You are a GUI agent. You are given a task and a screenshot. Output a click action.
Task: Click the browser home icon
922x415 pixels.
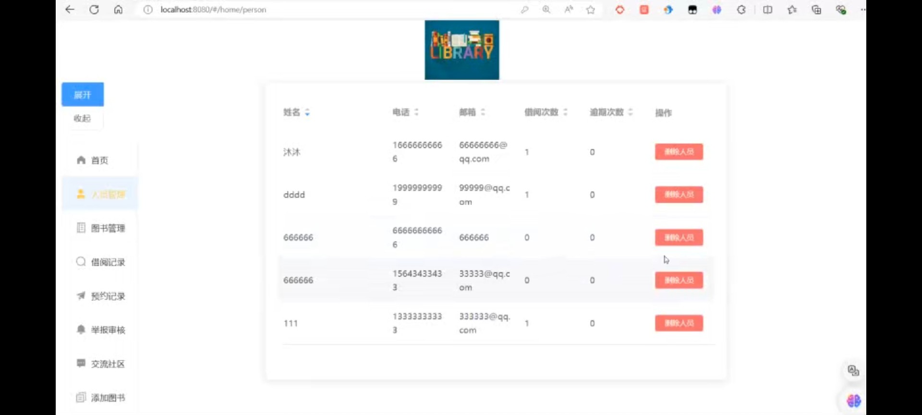coord(118,10)
